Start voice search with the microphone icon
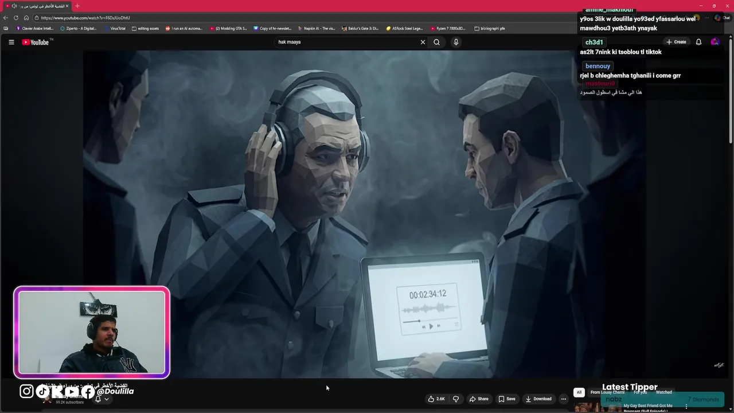Screen dimensions: 734x413 click(x=456, y=42)
